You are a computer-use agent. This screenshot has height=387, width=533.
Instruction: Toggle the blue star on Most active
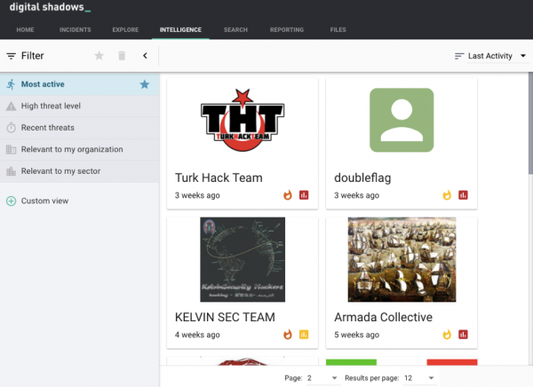[145, 84]
